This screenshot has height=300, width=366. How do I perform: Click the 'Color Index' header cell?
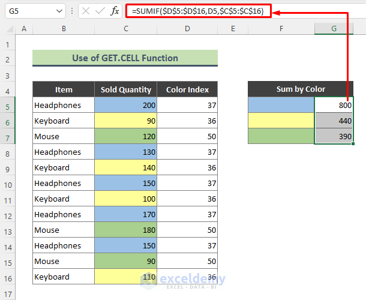(x=187, y=89)
